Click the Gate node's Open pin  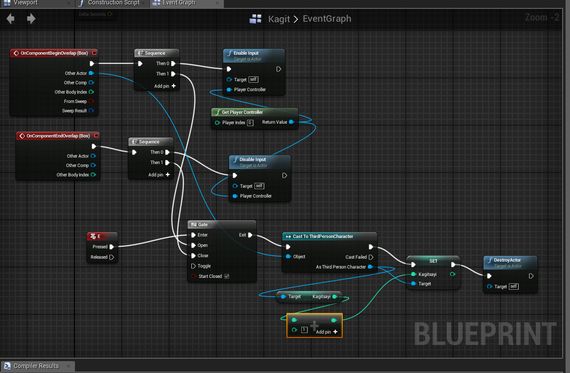tap(193, 245)
